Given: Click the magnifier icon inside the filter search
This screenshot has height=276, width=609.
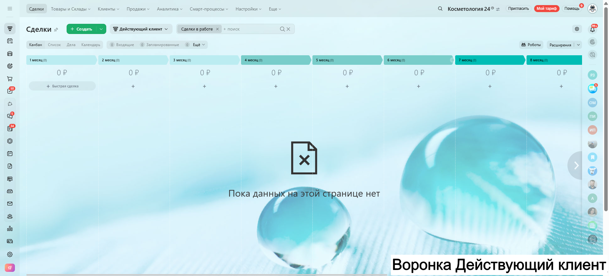Looking at the screenshot, I should point(282,29).
